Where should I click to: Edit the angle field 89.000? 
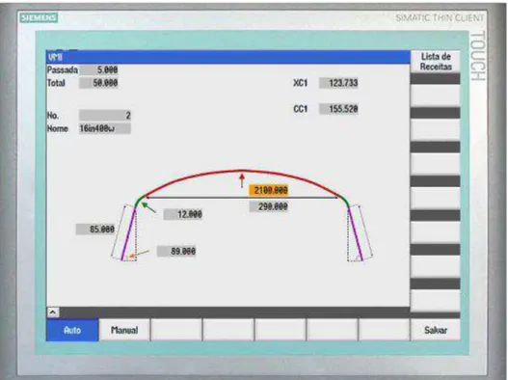[176, 252]
